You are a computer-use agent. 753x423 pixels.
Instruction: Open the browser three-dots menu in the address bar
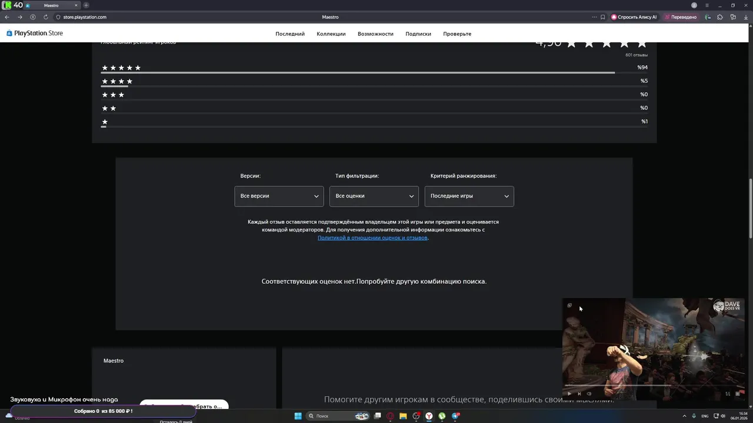click(x=594, y=17)
